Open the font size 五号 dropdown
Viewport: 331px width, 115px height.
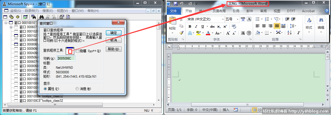(x=237, y=19)
